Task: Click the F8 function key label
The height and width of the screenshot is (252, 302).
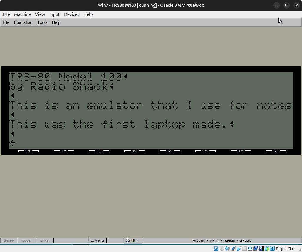Action: pyautogui.click(x=276, y=151)
